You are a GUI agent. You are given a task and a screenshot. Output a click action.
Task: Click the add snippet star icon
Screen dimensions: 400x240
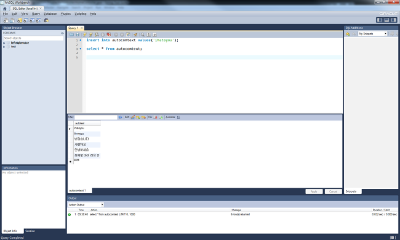point(348,34)
